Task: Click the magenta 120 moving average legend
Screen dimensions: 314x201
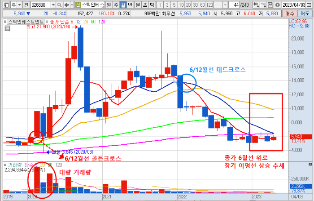Action: (x=102, y=22)
